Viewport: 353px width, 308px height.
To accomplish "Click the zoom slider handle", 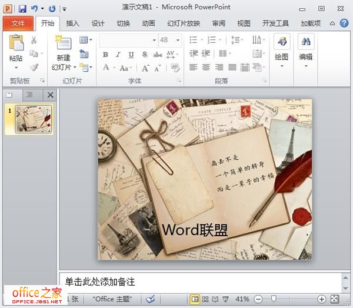I will tap(274, 299).
